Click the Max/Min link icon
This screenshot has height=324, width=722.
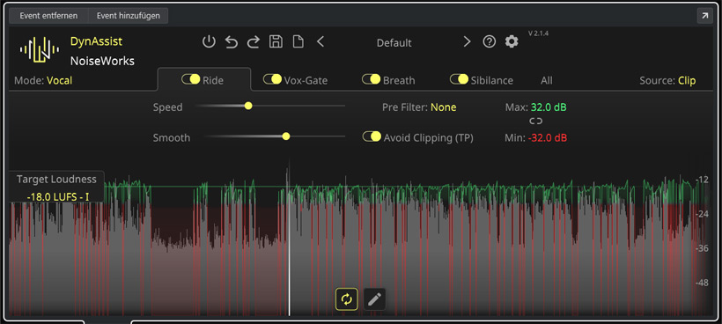pyautogui.click(x=535, y=121)
